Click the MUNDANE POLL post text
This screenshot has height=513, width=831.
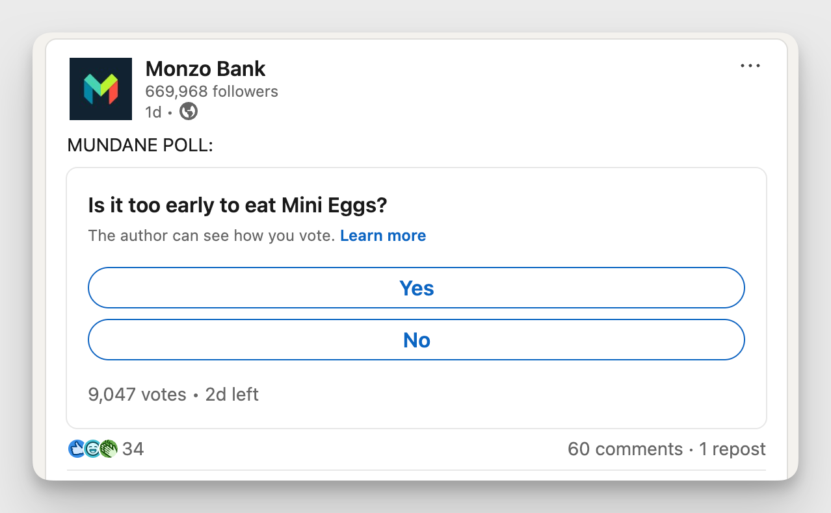point(140,145)
